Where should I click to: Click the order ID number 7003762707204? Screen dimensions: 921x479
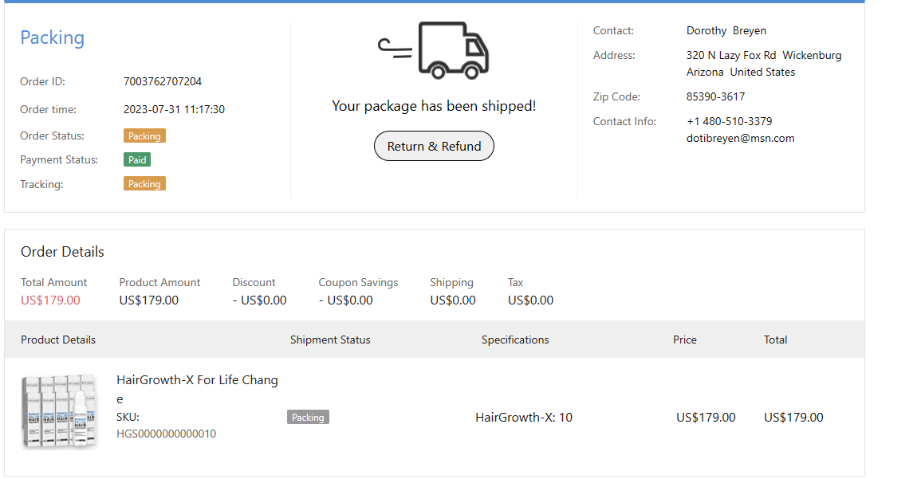(x=163, y=81)
